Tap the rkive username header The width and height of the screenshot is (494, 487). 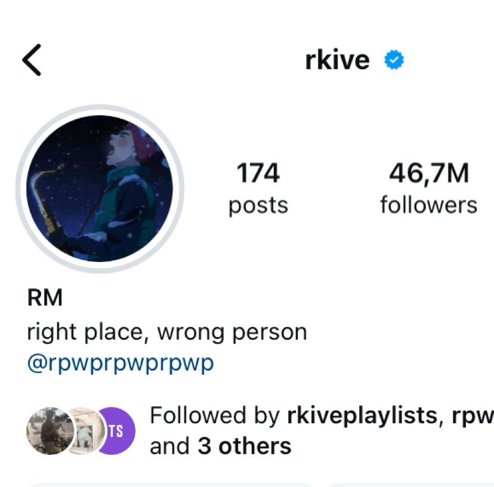tap(337, 60)
